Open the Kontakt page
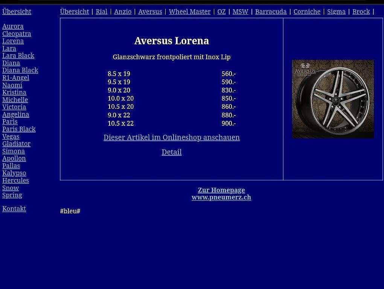Image resolution: width=384 pixels, height=289 pixels. [x=14, y=209]
